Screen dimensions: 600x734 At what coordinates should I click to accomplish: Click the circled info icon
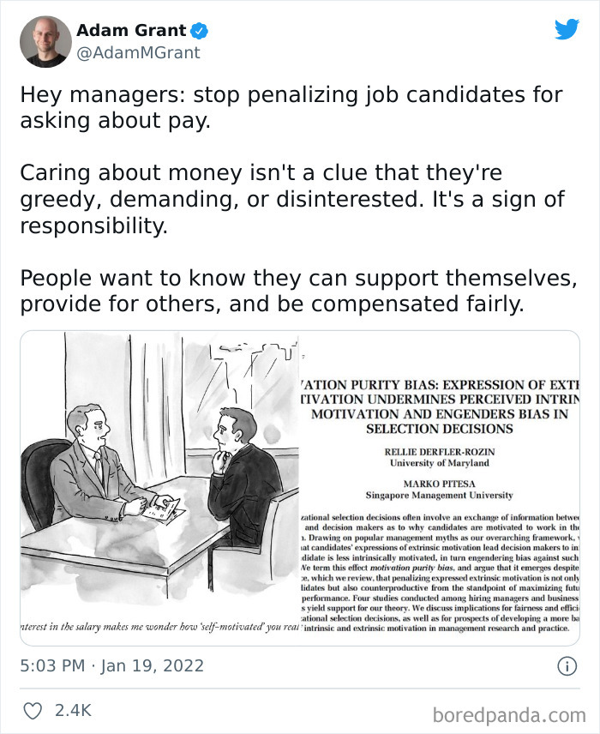(567, 666)
